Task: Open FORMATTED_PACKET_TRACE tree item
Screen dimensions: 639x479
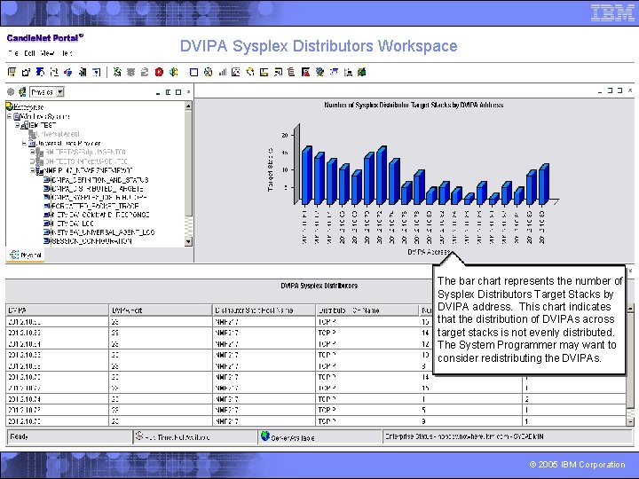Action: click(x=94, y=206)
